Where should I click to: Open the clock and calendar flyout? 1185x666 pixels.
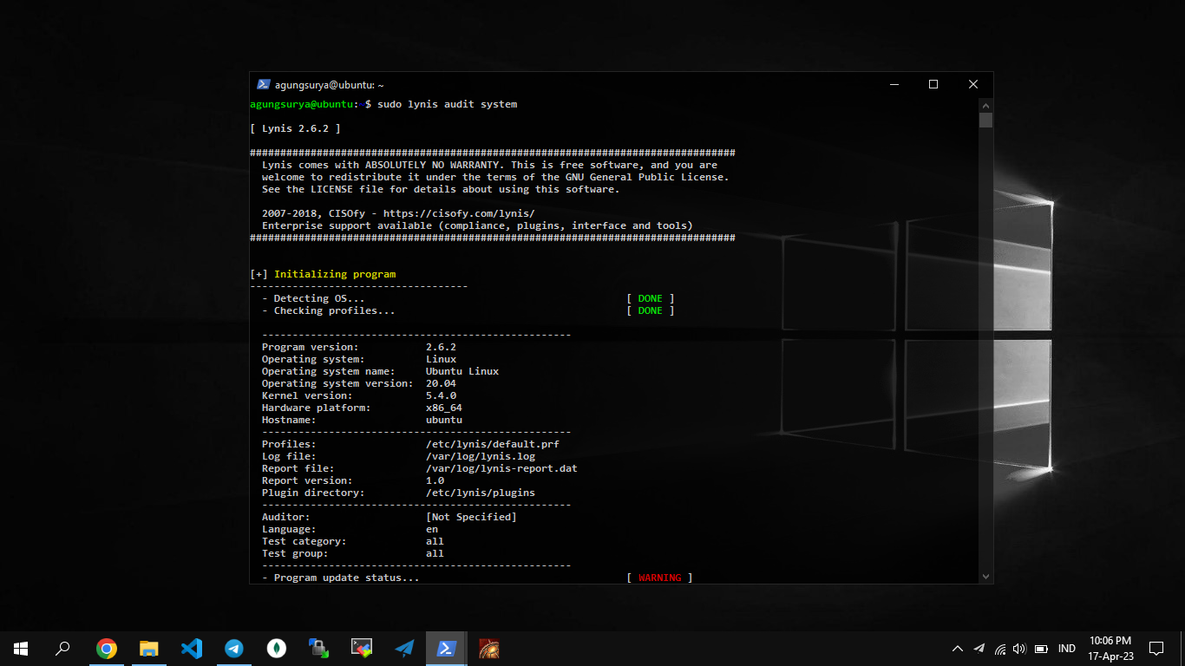1110,648
